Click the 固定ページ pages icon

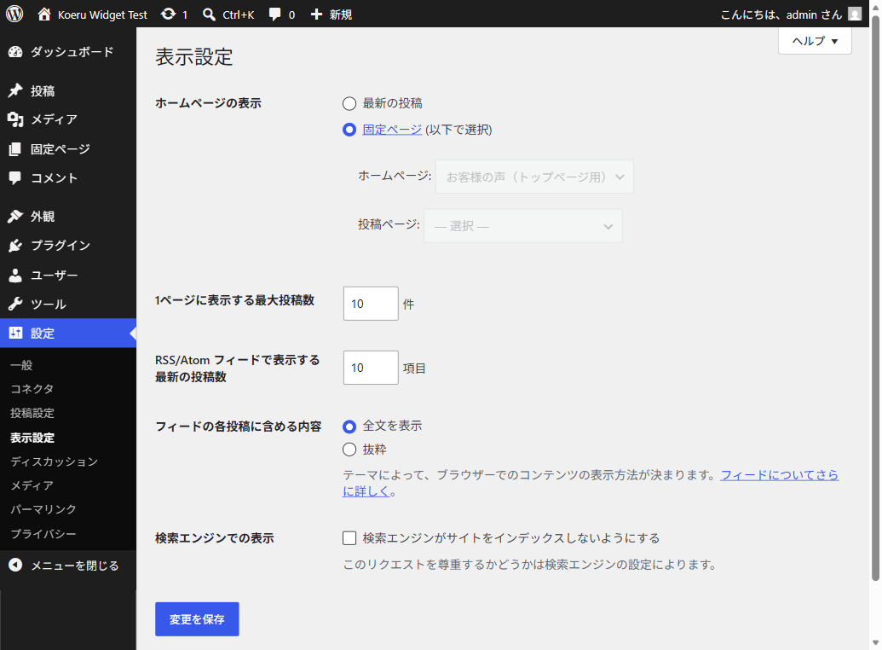coord(15,149)
